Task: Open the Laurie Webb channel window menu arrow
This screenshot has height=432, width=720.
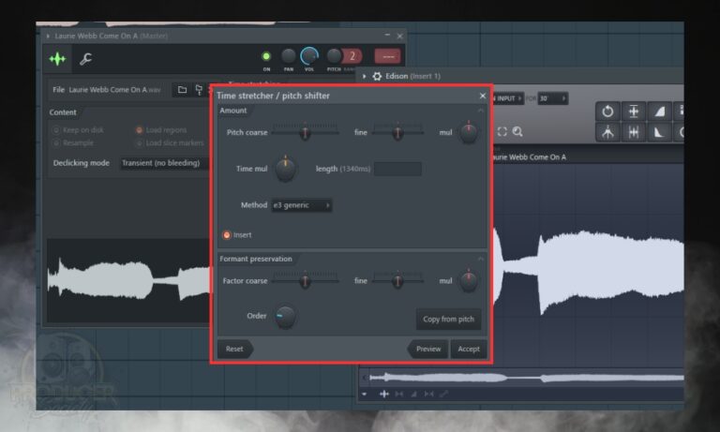Action: (x=48, y=36)
